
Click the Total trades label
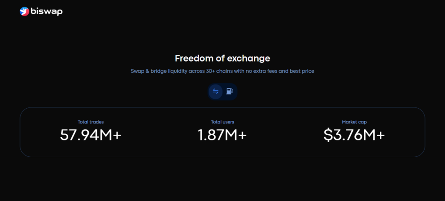pyautogui.click(x=90, y=122)
